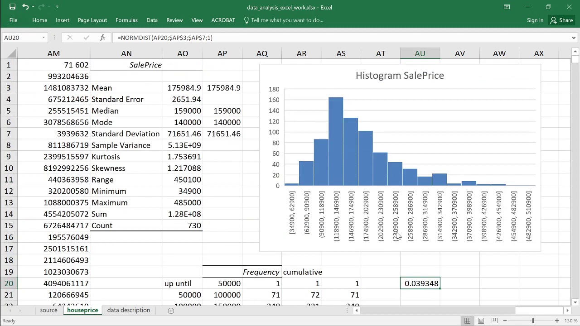Viewport: 580px width, 326px height.
Task: Select cell containing 'Standard Deviation' label
Action: (x=126, y=134)
